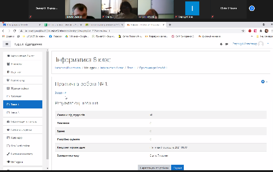Open messages speech bubble icon
273x172 pixels.
227,44
